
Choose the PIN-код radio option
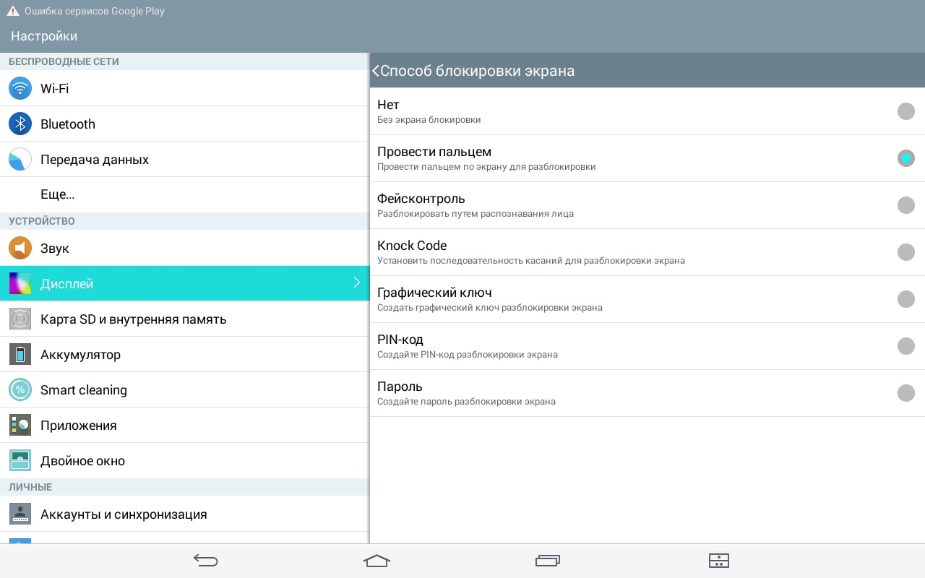point(905,346)
